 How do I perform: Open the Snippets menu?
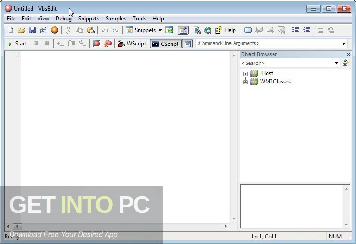[x=89, y=19]
